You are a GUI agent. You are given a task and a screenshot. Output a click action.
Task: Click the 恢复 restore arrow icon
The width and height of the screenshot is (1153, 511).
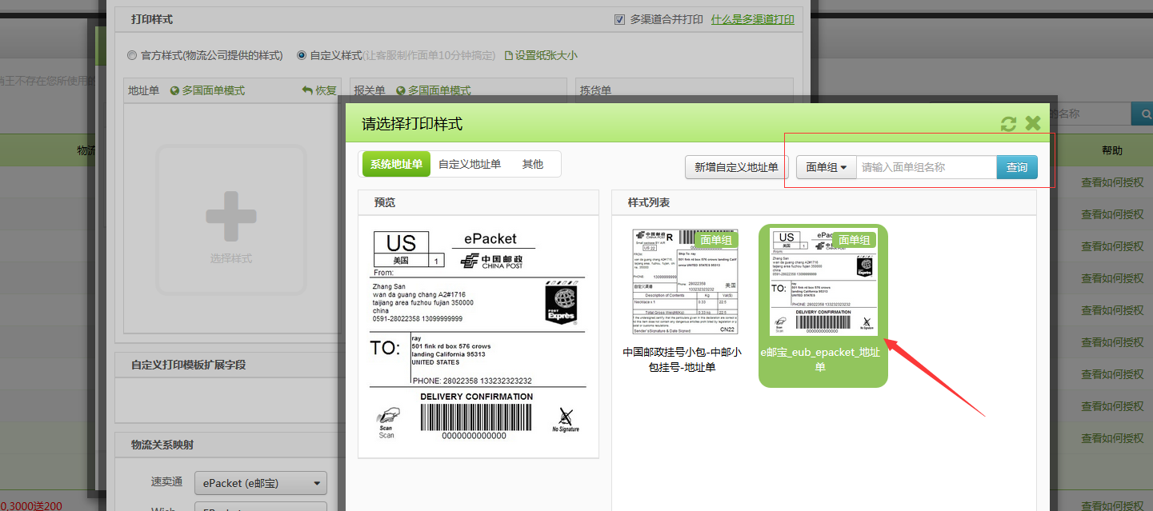(x=307, y=90)
